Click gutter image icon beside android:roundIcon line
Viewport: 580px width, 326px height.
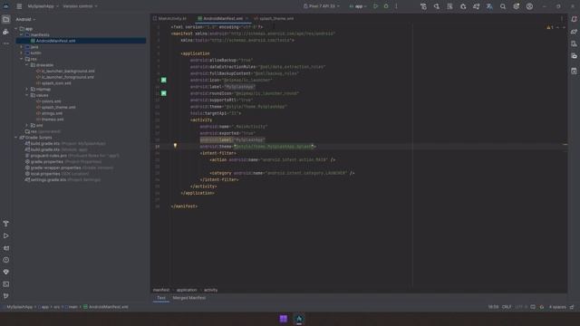coord(163,93)
